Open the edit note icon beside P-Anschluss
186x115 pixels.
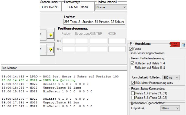183,45
